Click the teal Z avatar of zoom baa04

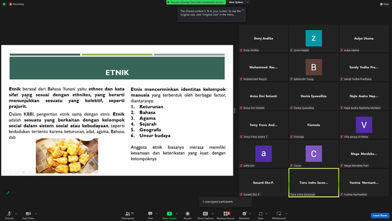(x=314, y=38)
